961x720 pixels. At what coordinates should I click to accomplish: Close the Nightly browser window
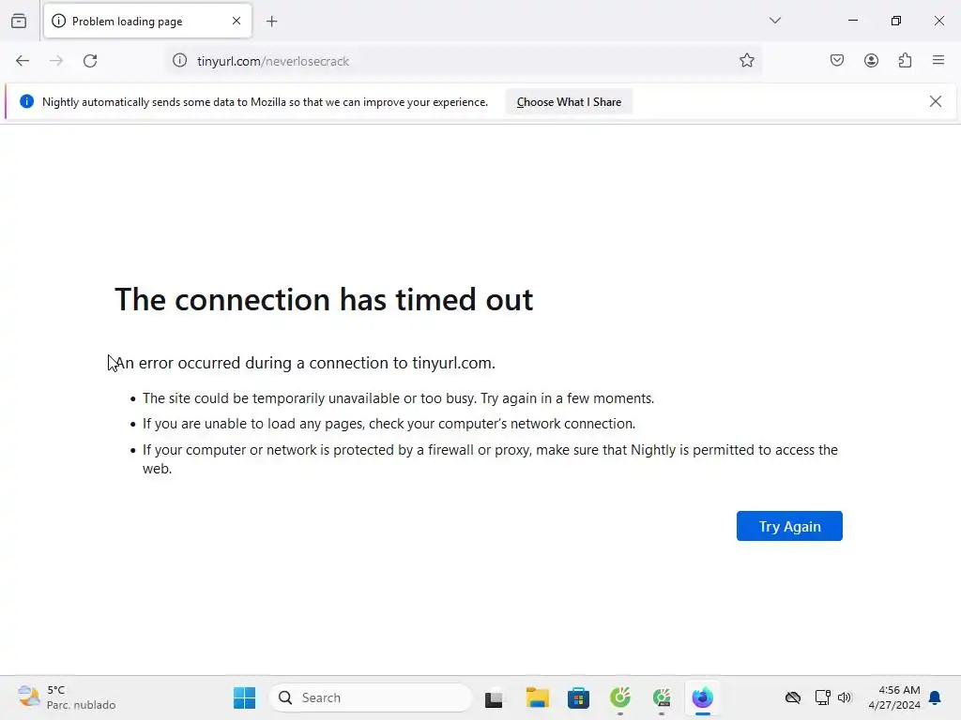pos(938,21)
